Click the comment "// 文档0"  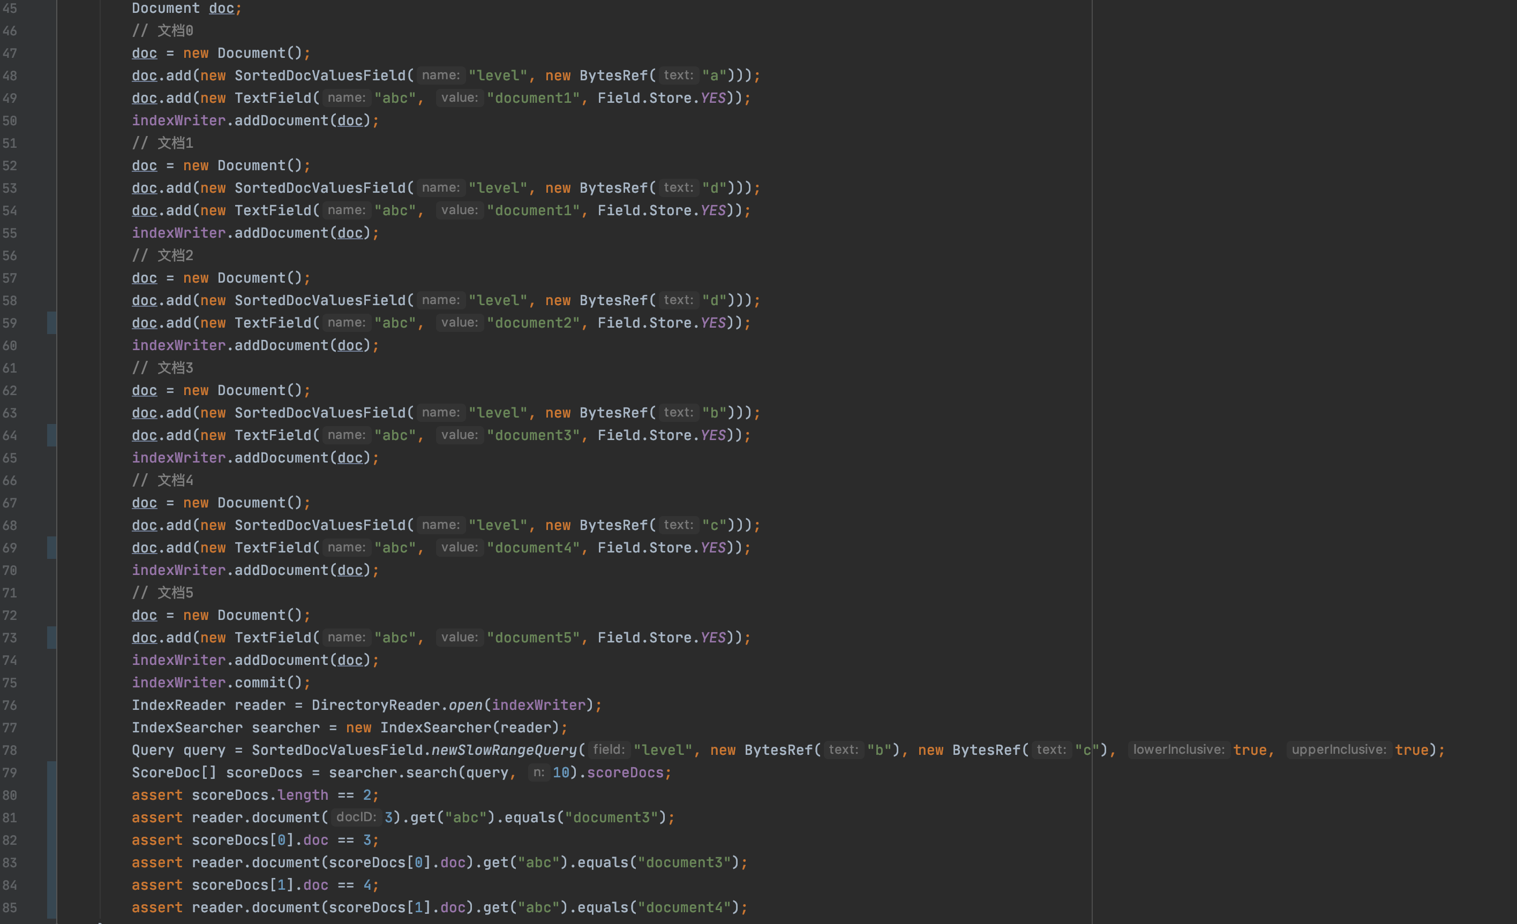(162, 31)
